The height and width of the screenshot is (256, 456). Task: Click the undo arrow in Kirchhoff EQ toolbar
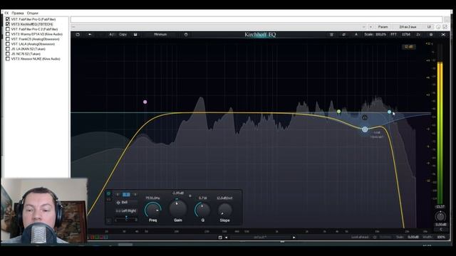[x=90, y=34]
